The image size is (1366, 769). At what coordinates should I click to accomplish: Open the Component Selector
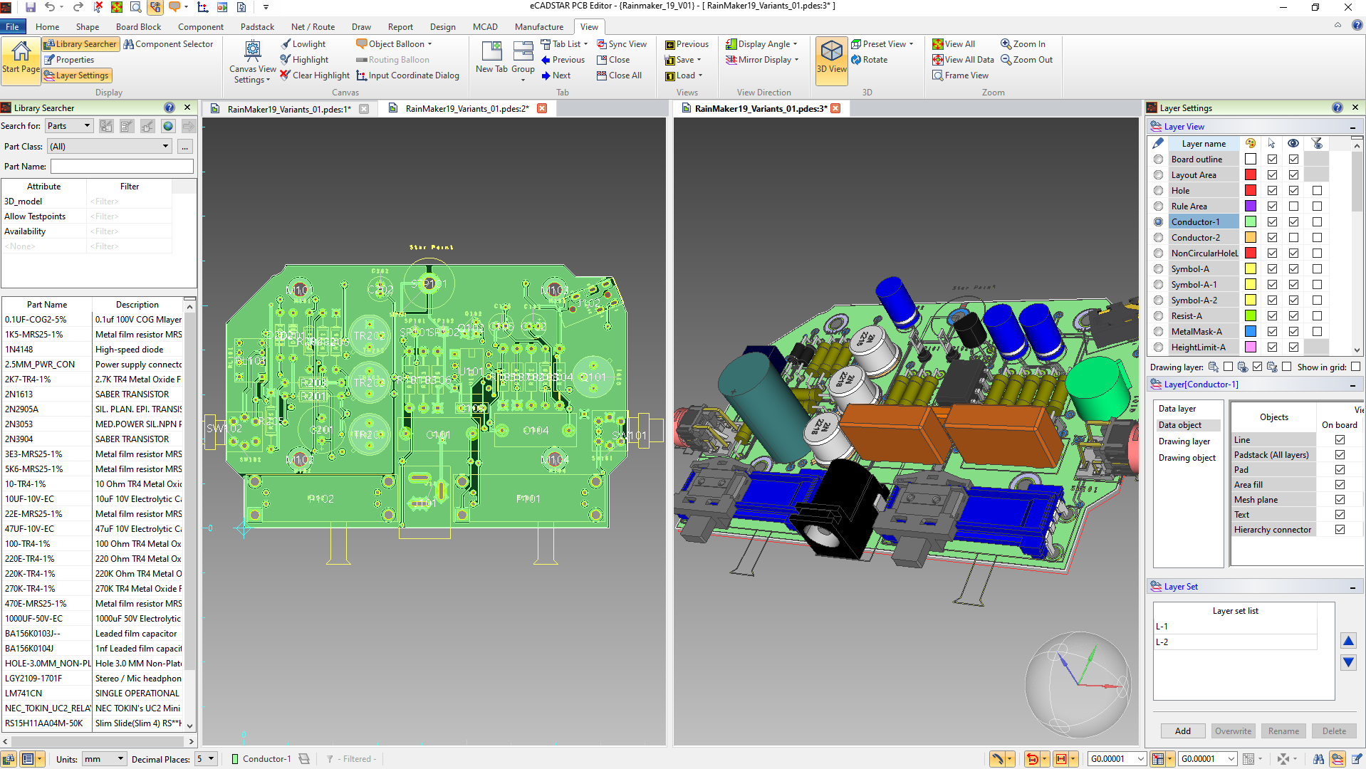pos(168,44)
